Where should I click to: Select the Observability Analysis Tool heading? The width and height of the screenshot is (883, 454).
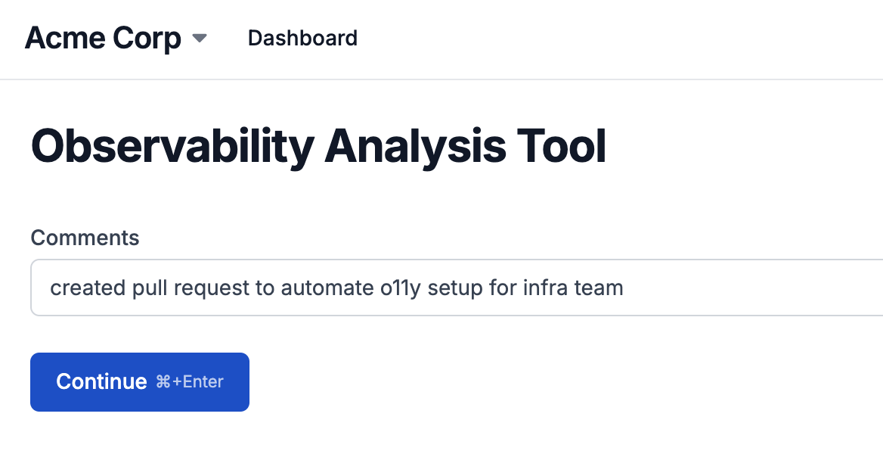point(318,146)
